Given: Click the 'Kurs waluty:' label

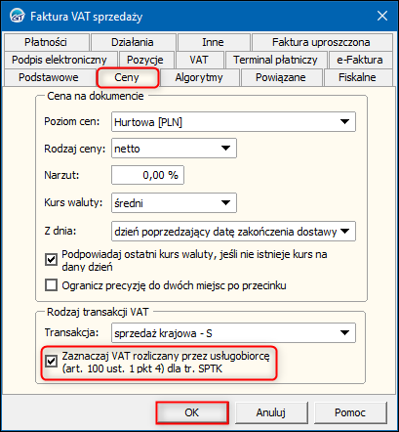Looking at the screenshot, I should pyautogui.click(x=73, y=202).
